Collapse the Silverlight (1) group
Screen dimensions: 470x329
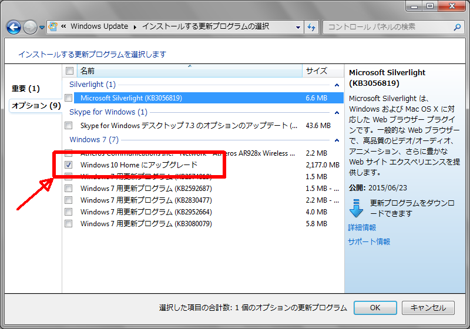coord(337,85)
